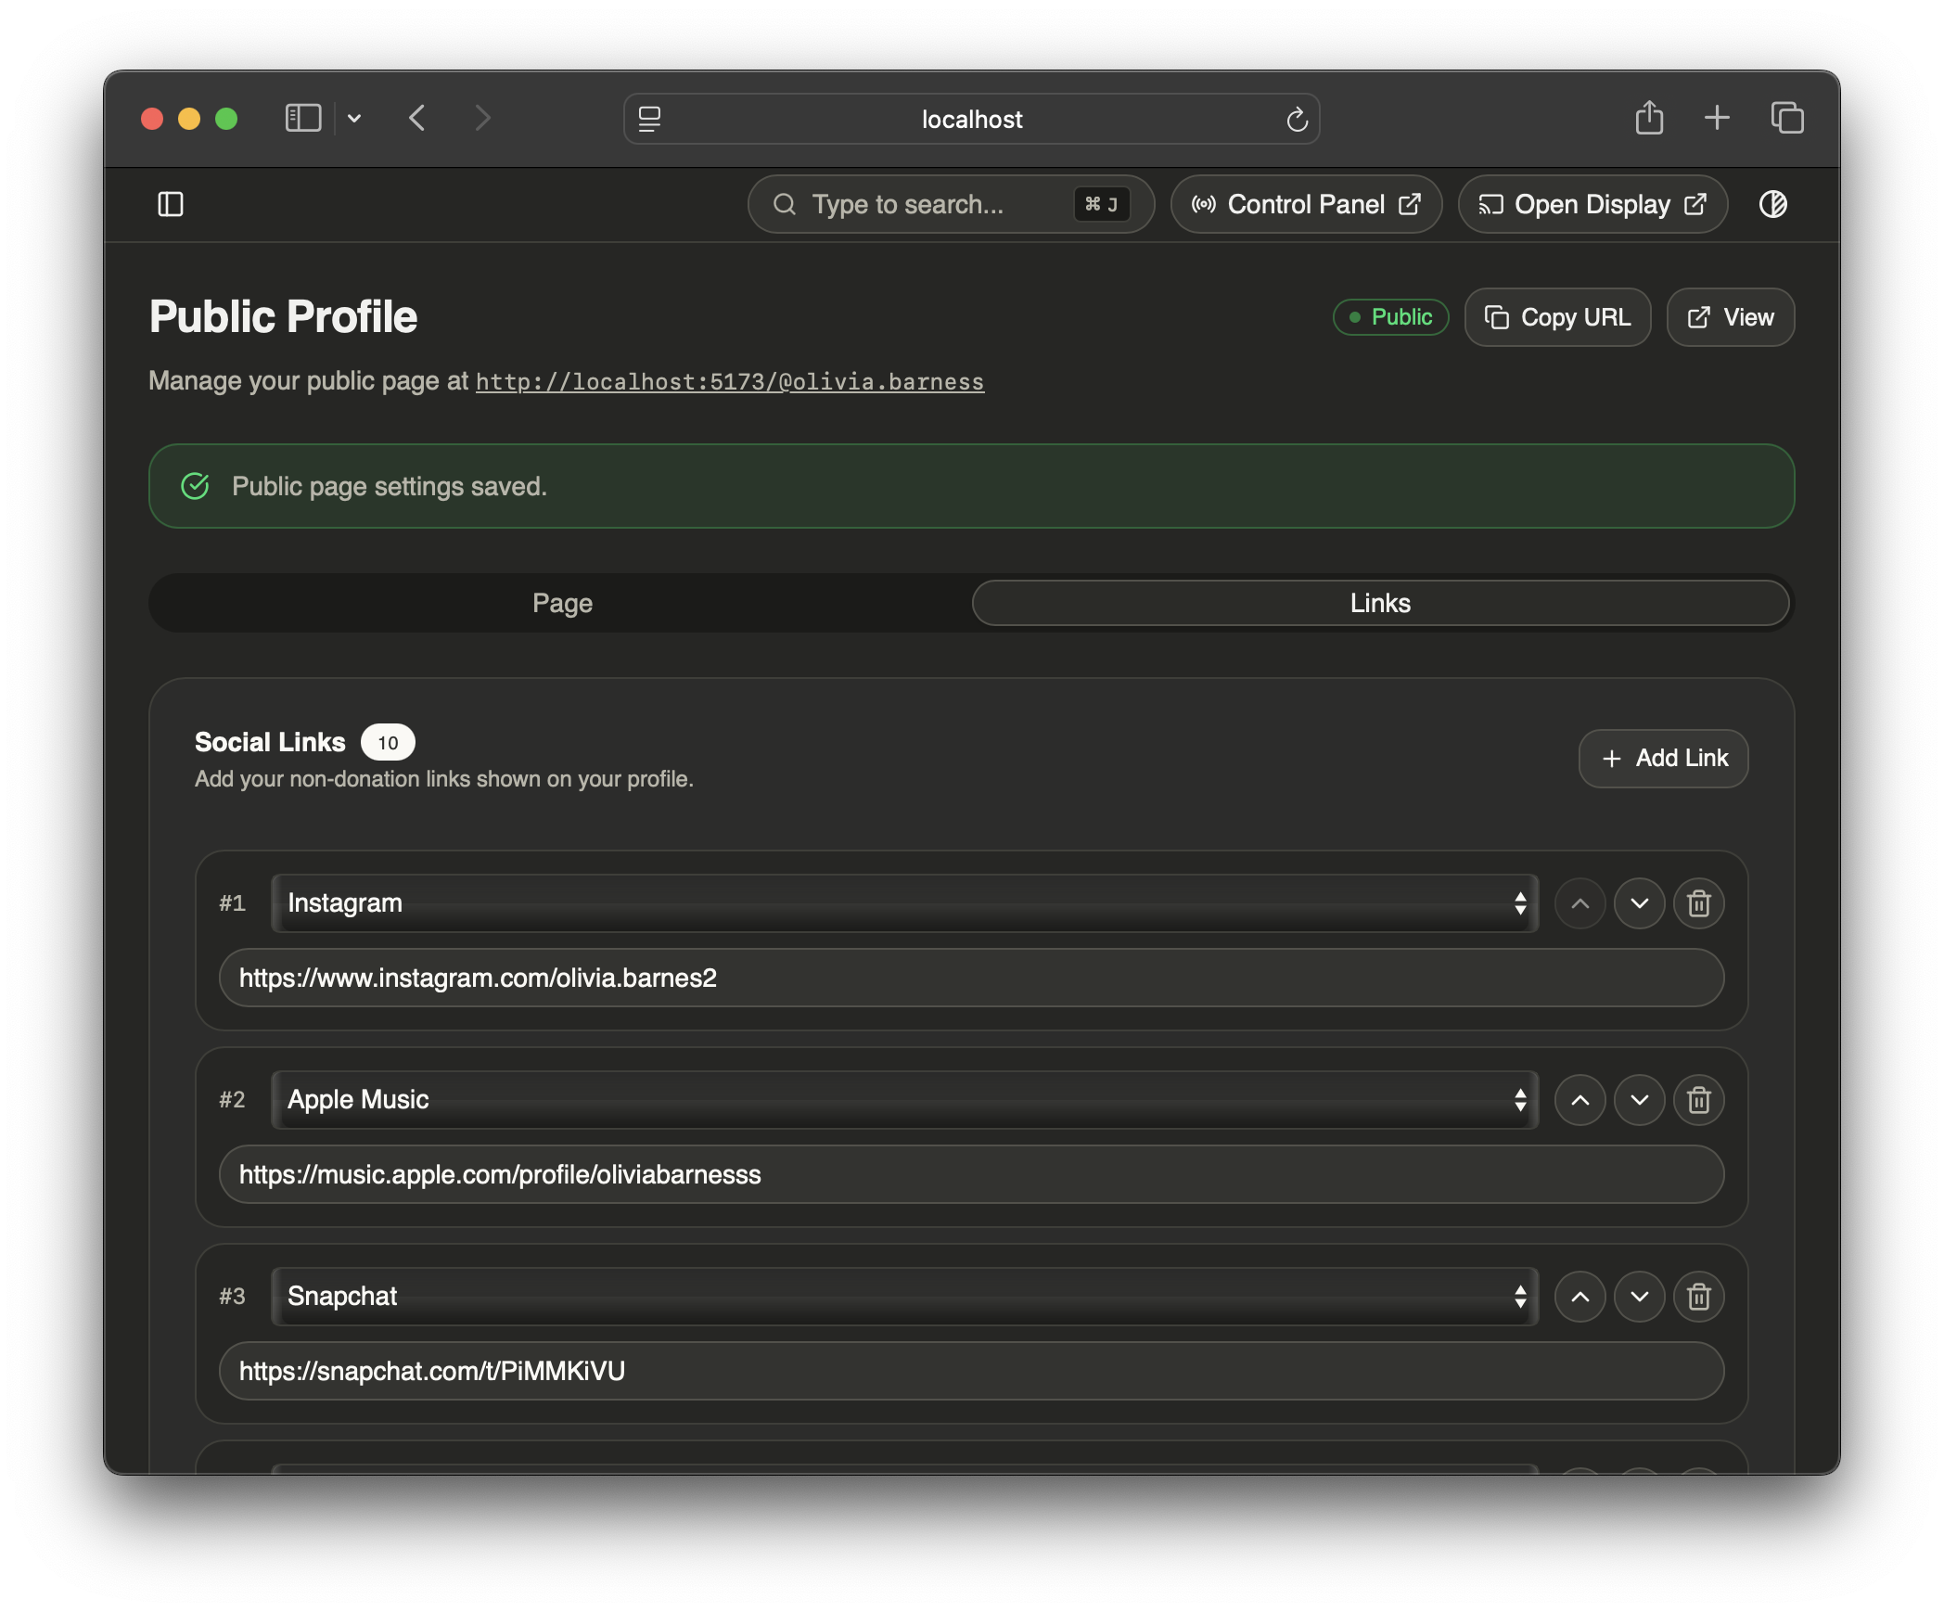
Task: Delete the Instagram link with trash icon
Action: coord(1698,903)
